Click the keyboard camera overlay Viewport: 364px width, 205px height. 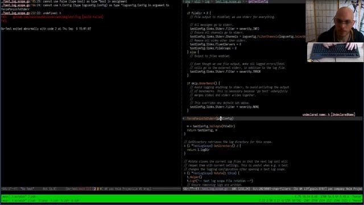coord(335,52)
